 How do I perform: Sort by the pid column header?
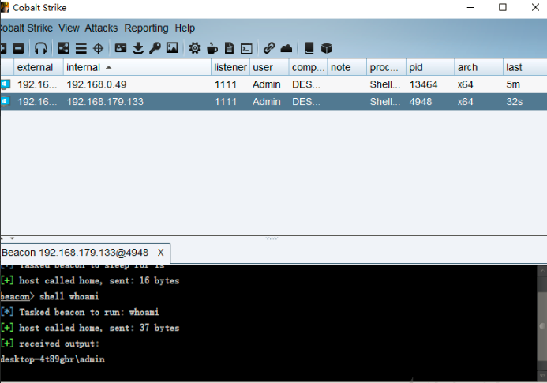pos(430,67)
